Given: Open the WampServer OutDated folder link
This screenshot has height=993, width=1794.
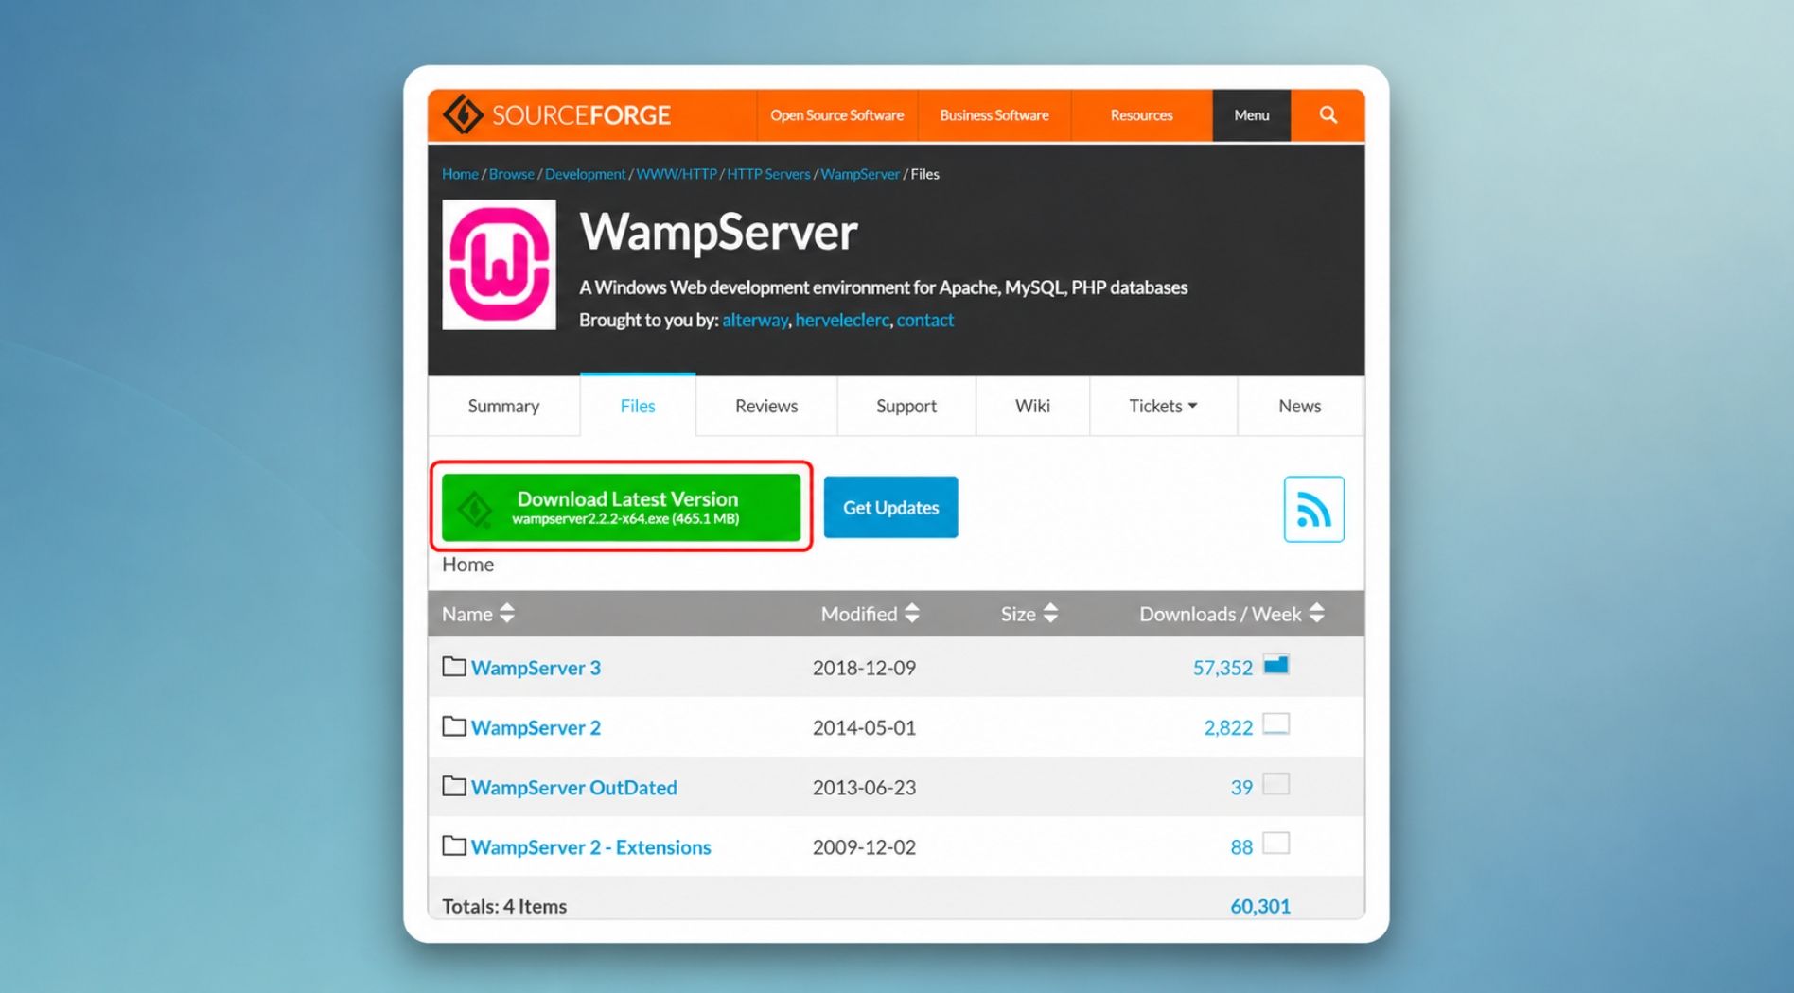Looking at the screenshot, I should click(574, 787).
